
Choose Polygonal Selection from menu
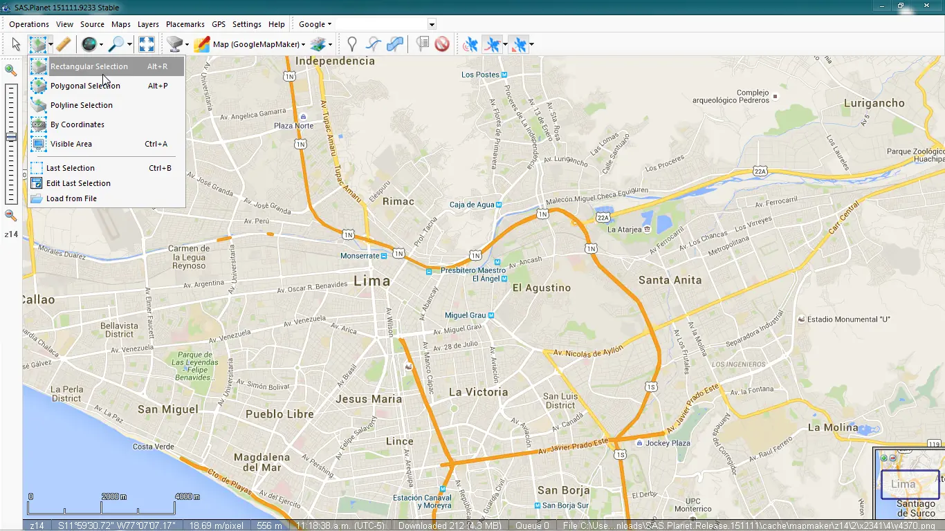[107, 86]
